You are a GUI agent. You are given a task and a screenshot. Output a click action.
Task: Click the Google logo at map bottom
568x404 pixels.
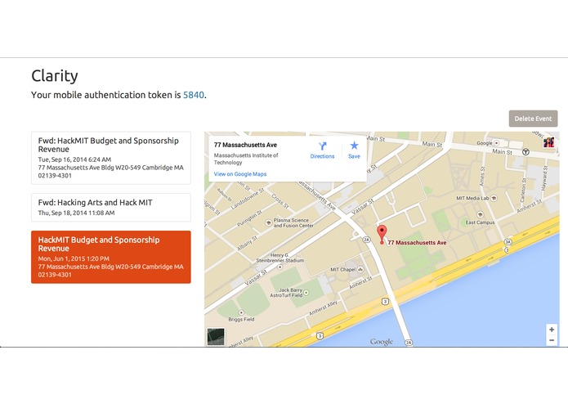tap(381, 341)
